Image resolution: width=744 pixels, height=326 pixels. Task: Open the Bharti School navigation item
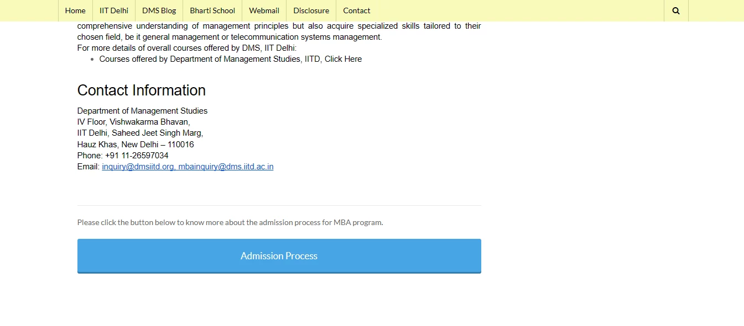[x=212, y=10]
